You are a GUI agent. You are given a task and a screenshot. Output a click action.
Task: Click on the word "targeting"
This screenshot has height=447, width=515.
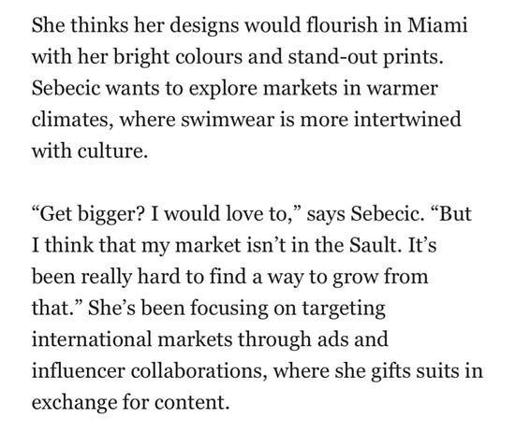click(344, 310)
